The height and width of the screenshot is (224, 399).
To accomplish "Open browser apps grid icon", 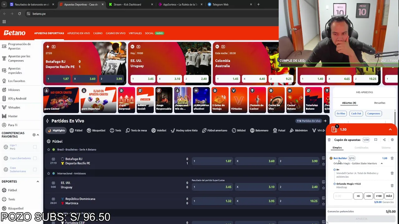I will (4, 22).
